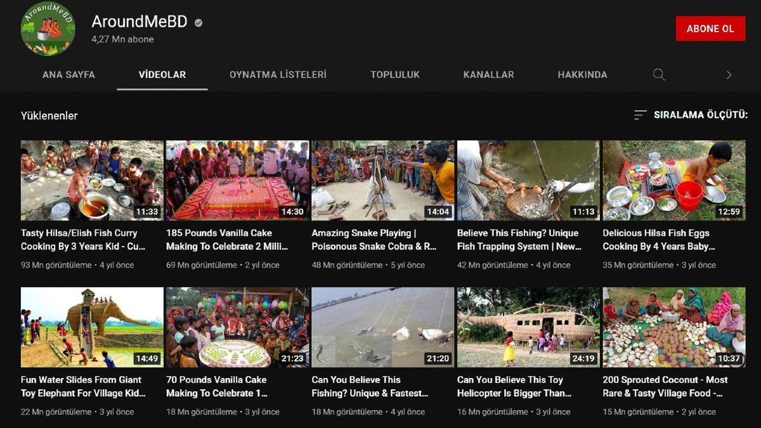Click the red ABONE OL button
761x428 pixels.
[x=710, y=29]
